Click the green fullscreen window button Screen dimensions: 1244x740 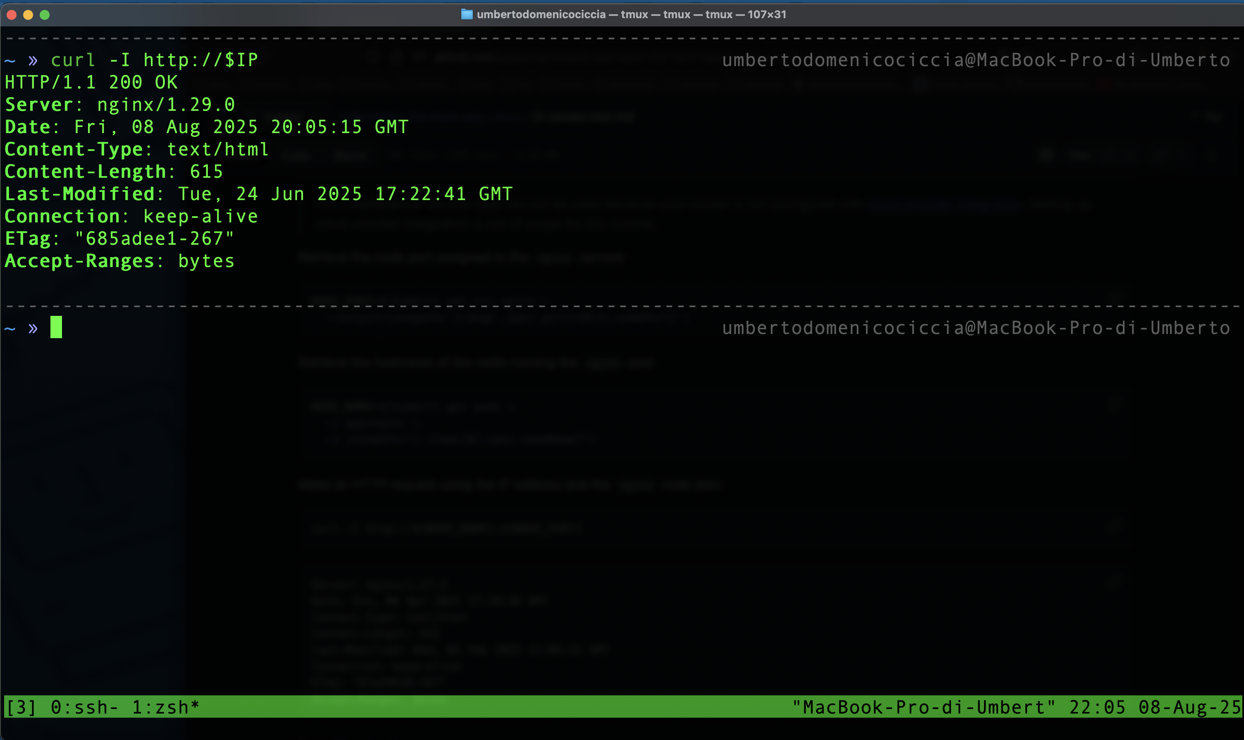click(x=45, y=15)
